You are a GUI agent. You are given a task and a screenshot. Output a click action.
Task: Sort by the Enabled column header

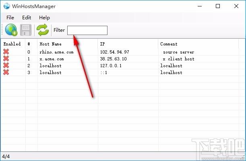point(12,44)
